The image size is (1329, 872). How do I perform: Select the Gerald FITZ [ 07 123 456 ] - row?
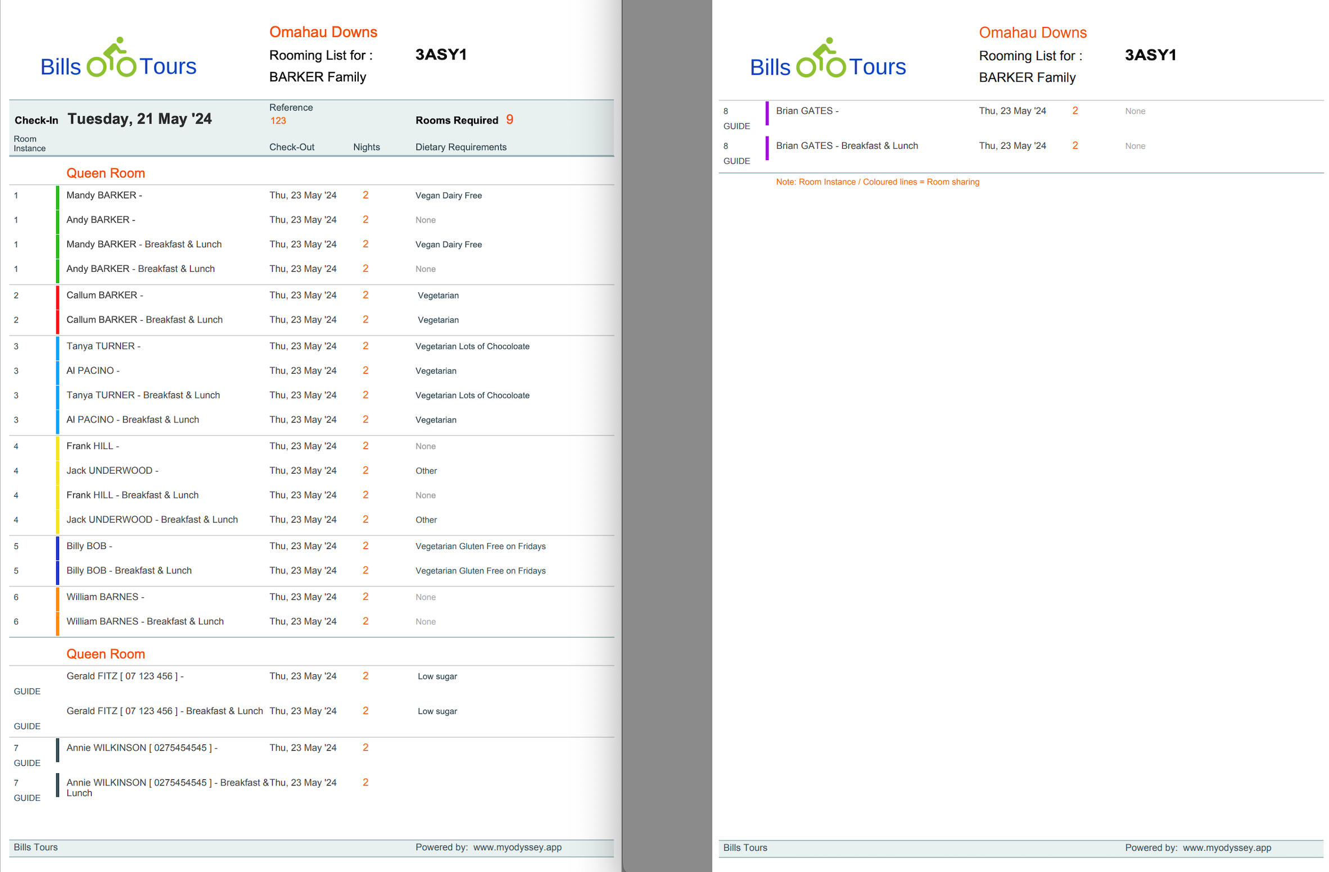pos(125,676)
